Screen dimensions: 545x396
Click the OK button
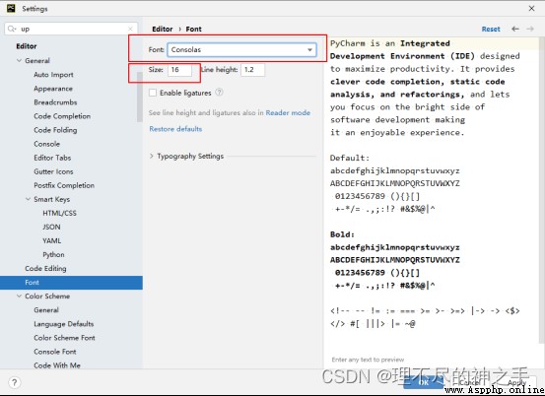[423, 382]
